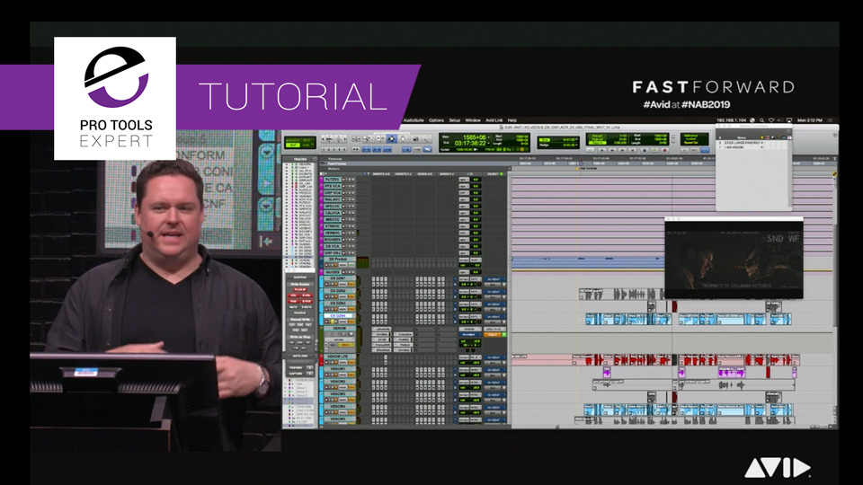Select memory location I AM VENOM

[734, 147]
